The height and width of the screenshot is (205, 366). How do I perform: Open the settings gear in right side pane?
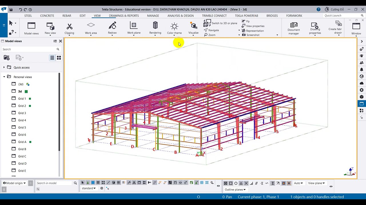362,90
